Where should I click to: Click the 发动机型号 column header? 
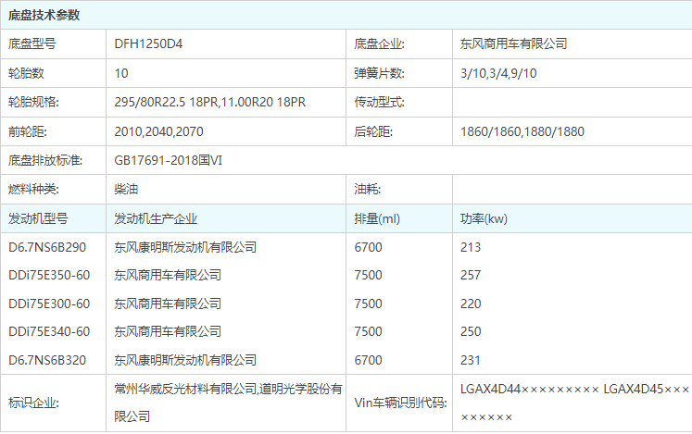38,218
